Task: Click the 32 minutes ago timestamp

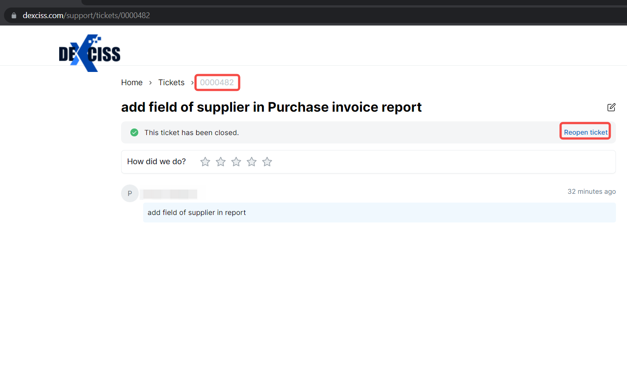Action: pyautogui.click(x=592, y=191)
